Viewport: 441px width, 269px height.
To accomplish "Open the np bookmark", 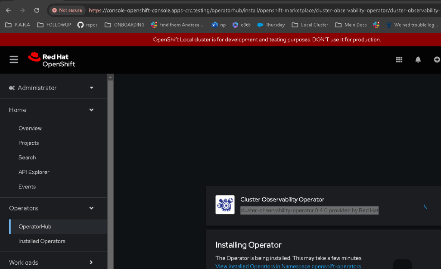I will point(218,25).
